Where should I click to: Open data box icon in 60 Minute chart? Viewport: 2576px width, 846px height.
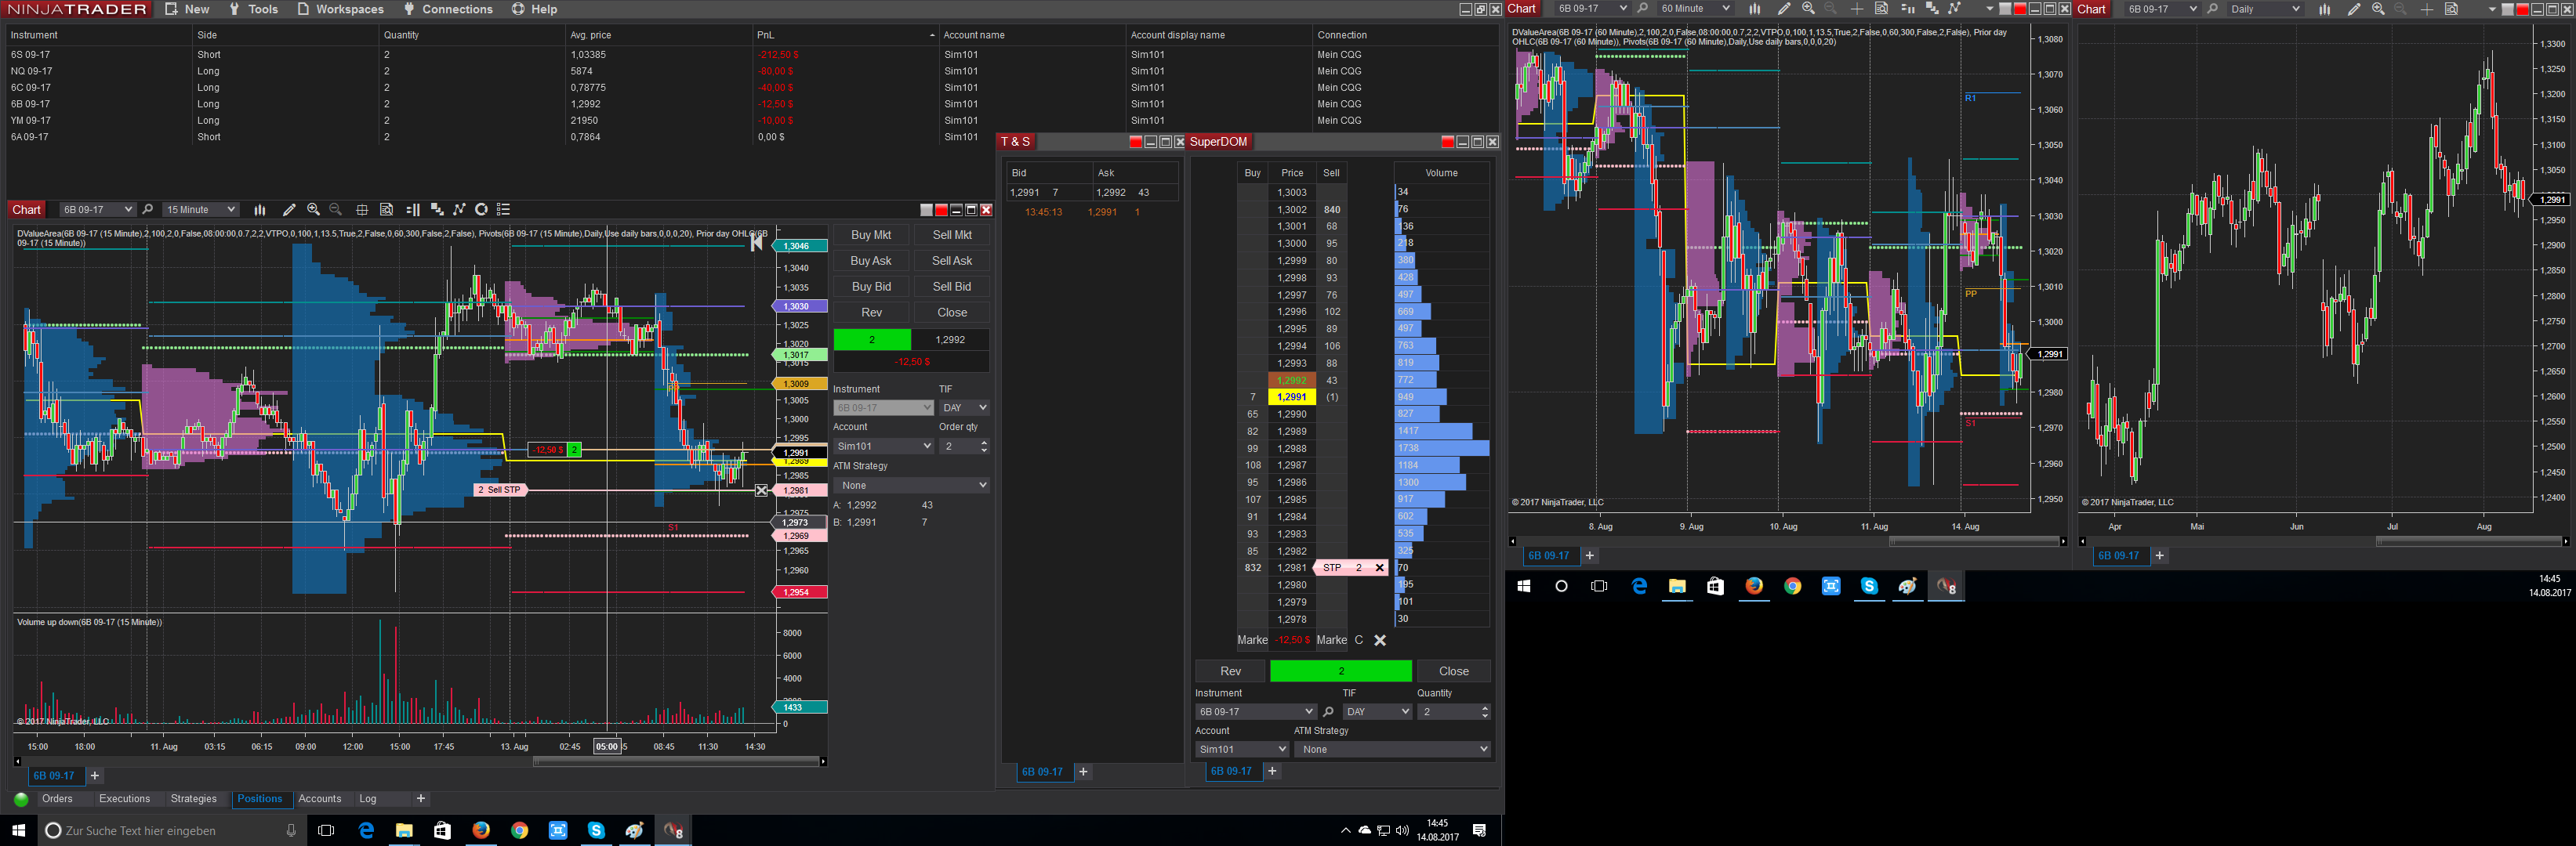click(1881, 8)
